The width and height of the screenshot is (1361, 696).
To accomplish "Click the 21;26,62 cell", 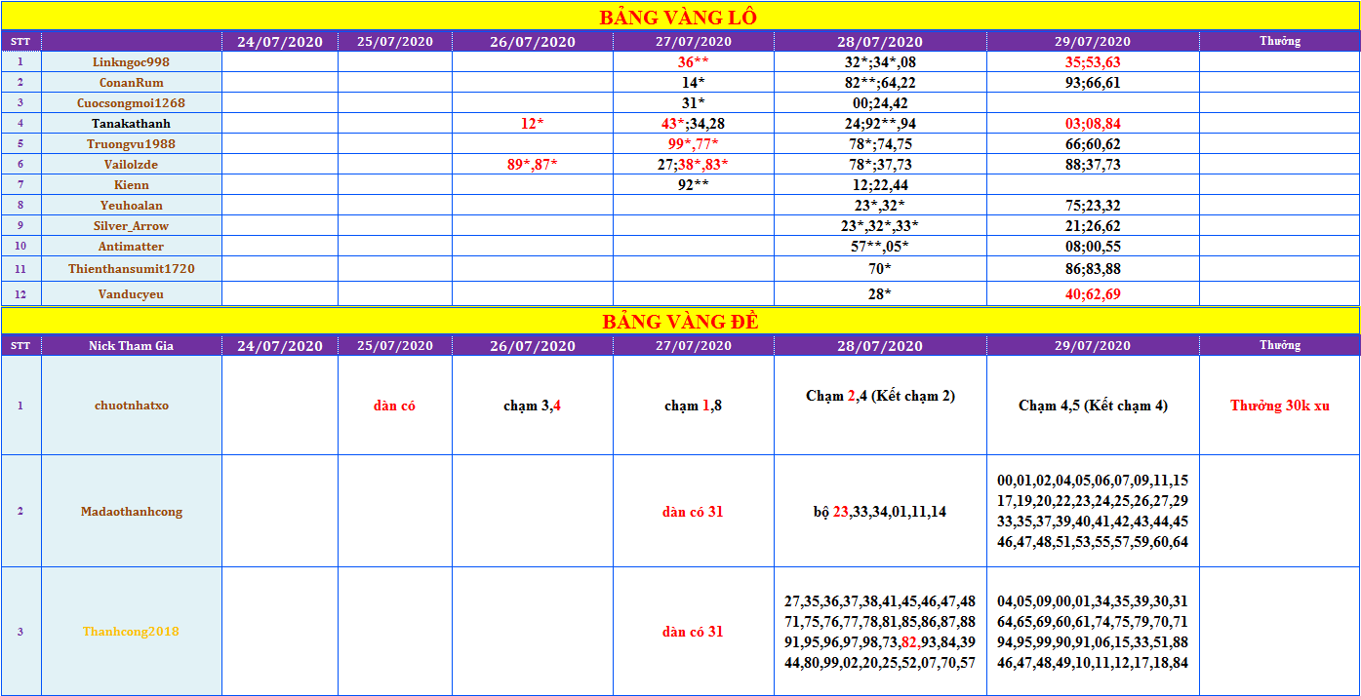I will pyautogui.click(x=1093, y=226).
